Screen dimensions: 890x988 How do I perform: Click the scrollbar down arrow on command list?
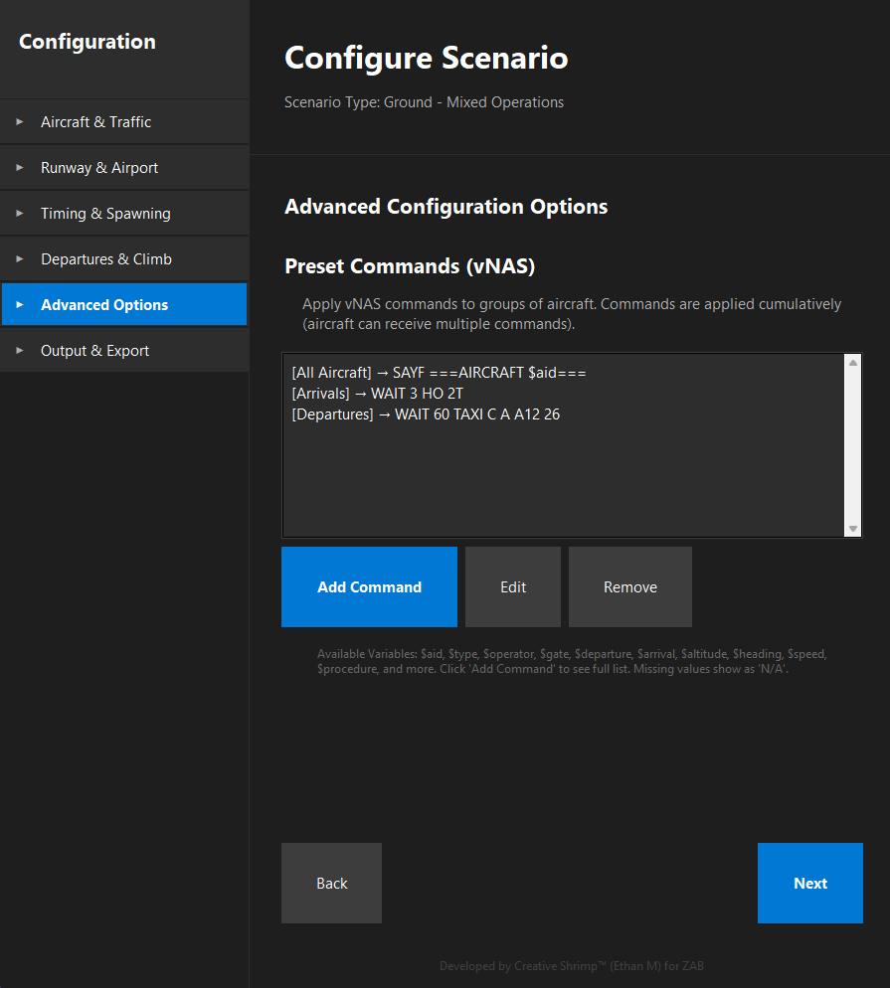pos(852,527)
